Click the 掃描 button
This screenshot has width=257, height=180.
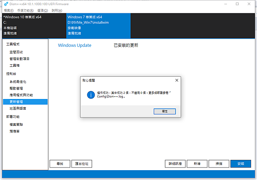(219, 164)
